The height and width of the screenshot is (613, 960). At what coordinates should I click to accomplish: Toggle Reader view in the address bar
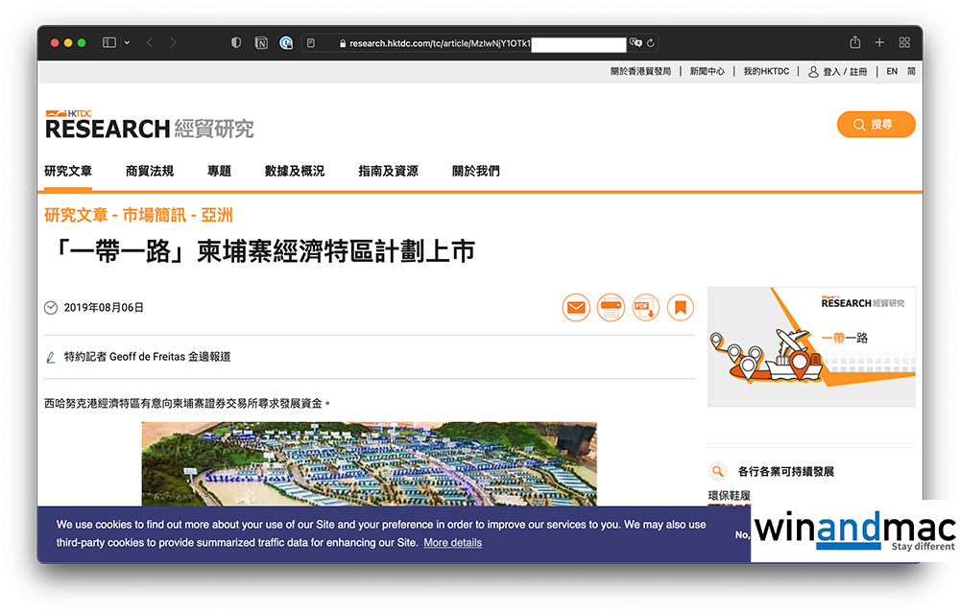tap(310, 43)
